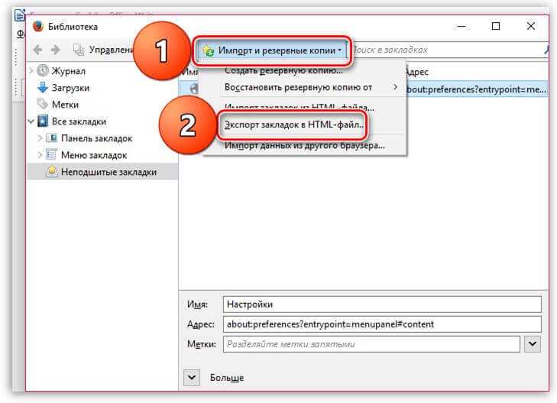
Task: Minimize the Библиотека window
Action: point(461,26)
